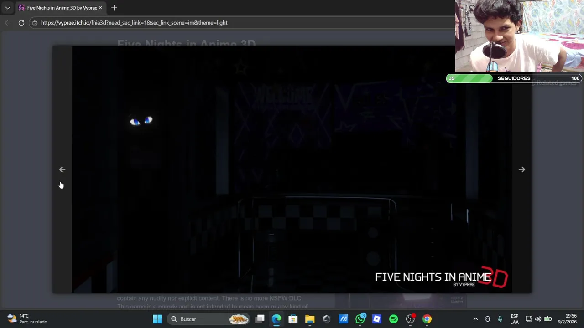Open the blue slanted-lines app in taskbar
Screen dimensions: 584x328
coord(343,319)
